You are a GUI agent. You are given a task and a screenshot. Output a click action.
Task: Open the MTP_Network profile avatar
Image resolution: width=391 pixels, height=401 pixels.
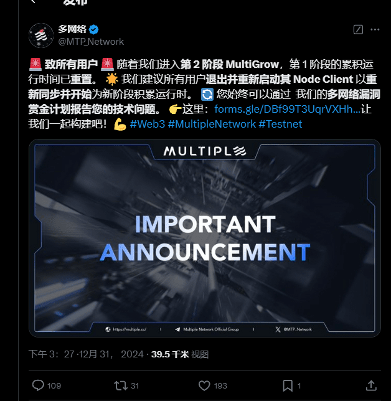[x=41, y=35]
